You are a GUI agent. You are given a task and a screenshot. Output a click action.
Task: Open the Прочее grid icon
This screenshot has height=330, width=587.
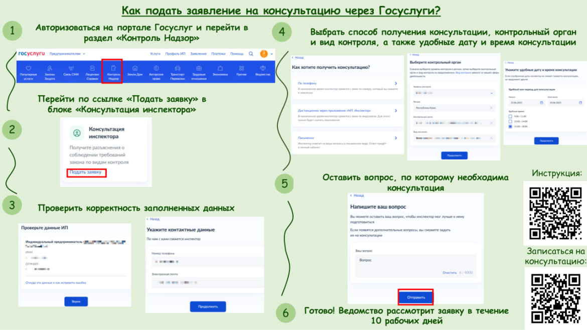(241, 69)
